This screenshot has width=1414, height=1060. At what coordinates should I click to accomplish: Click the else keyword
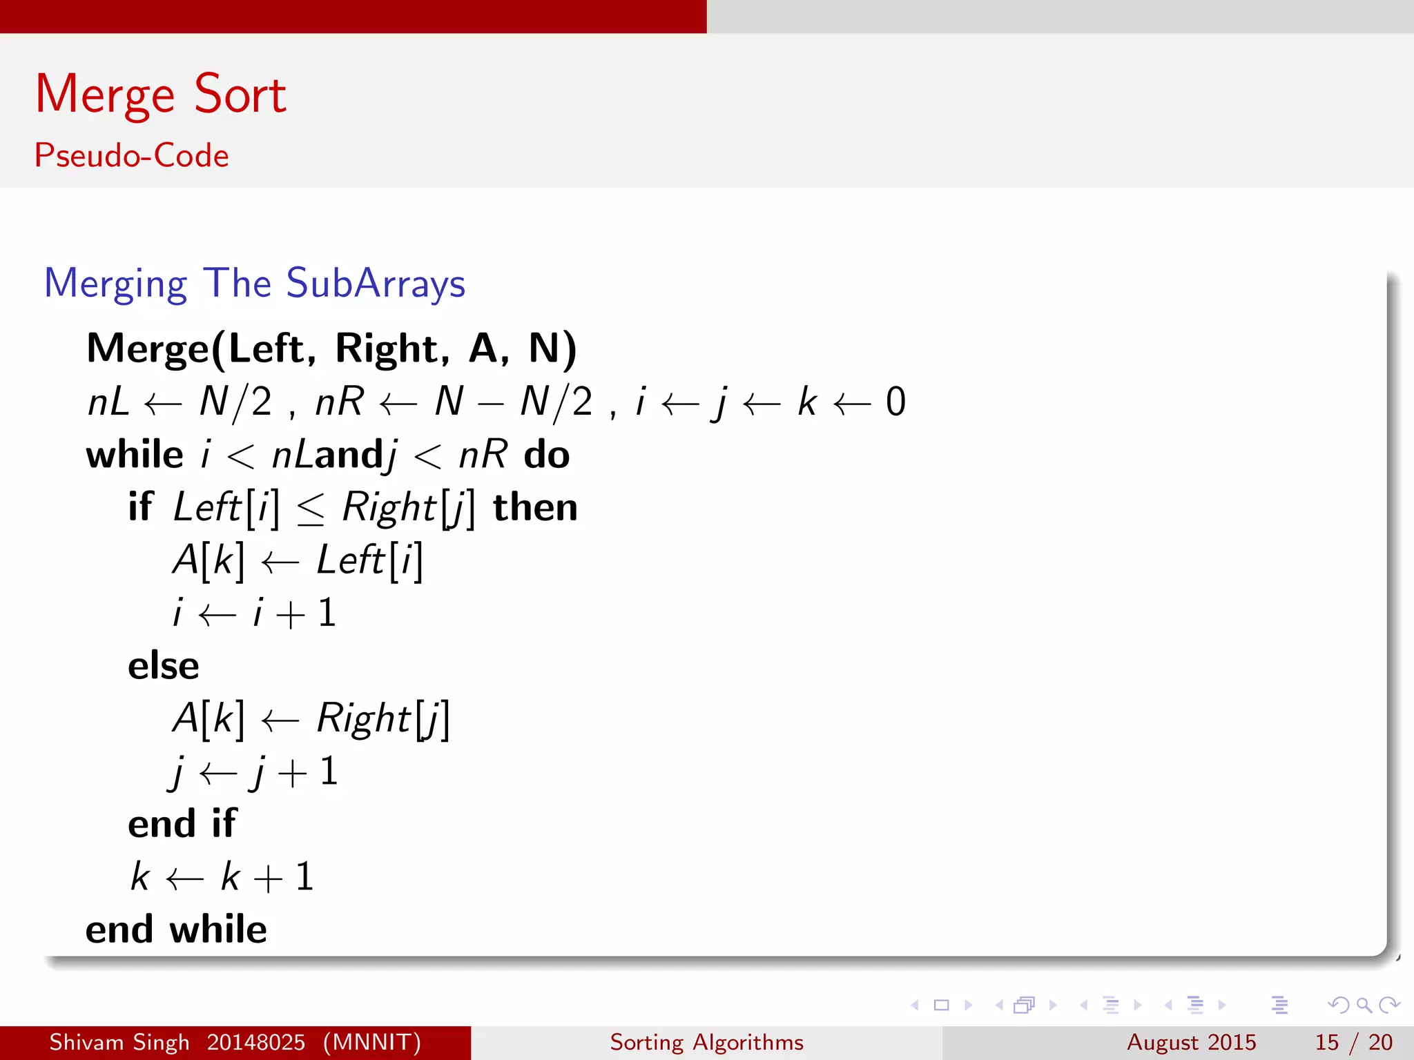coord(164,666)
